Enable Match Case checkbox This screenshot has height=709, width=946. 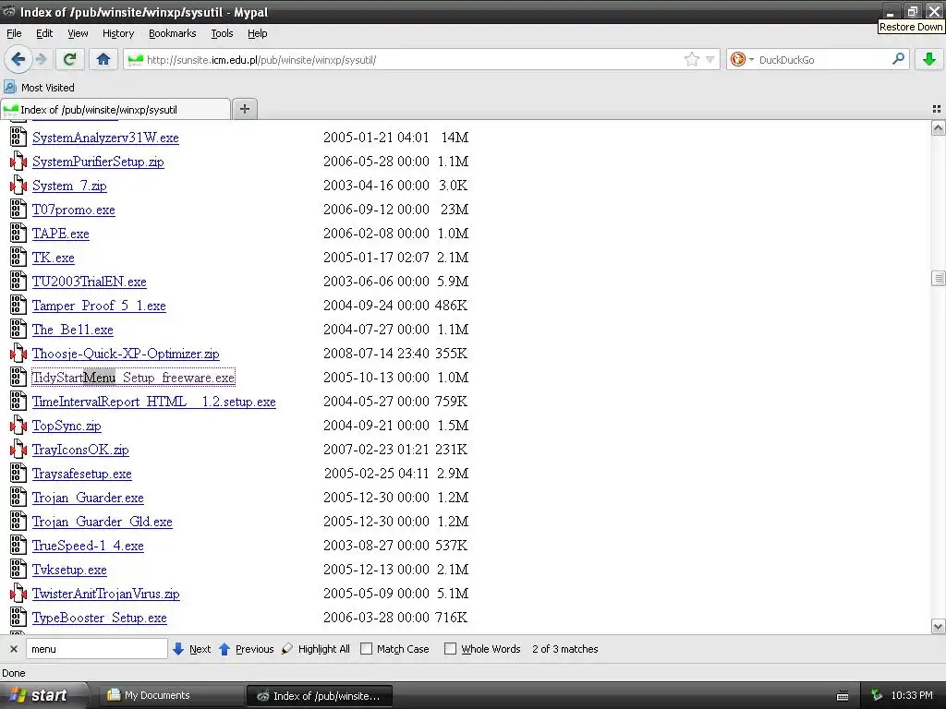pyautogui.click(x=366, y=649)
